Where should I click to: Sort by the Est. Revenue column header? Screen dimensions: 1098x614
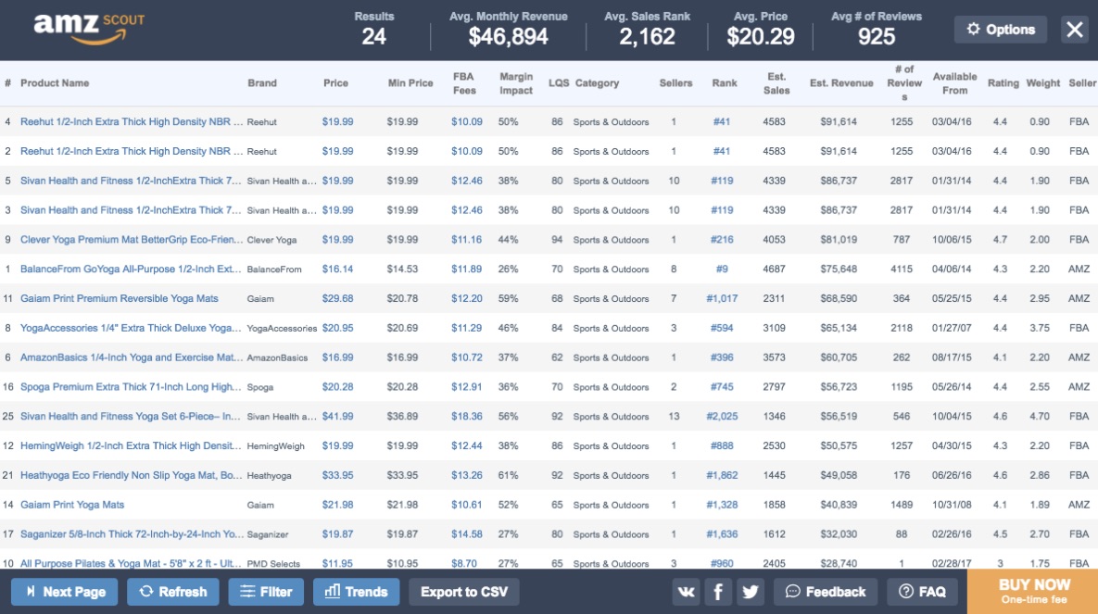(841, 82)
